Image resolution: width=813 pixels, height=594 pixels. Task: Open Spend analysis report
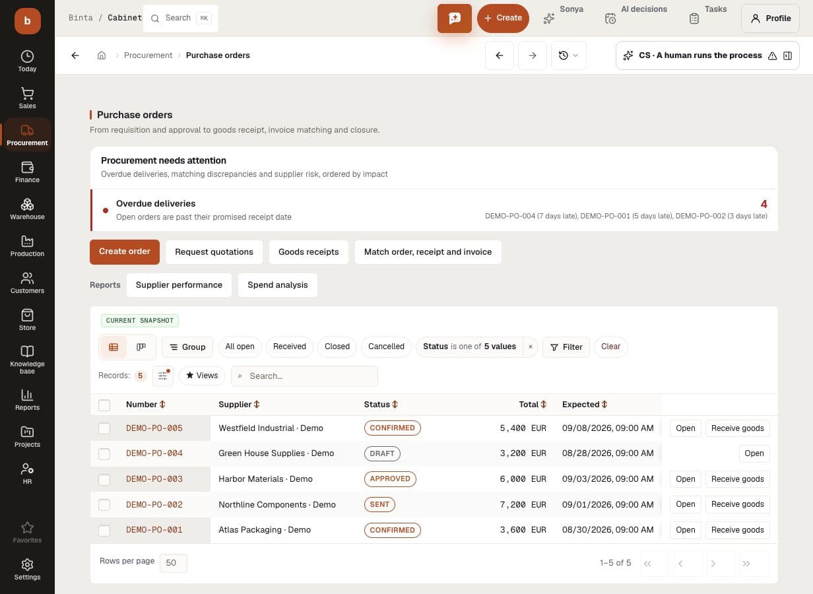[x=278, y=285]
